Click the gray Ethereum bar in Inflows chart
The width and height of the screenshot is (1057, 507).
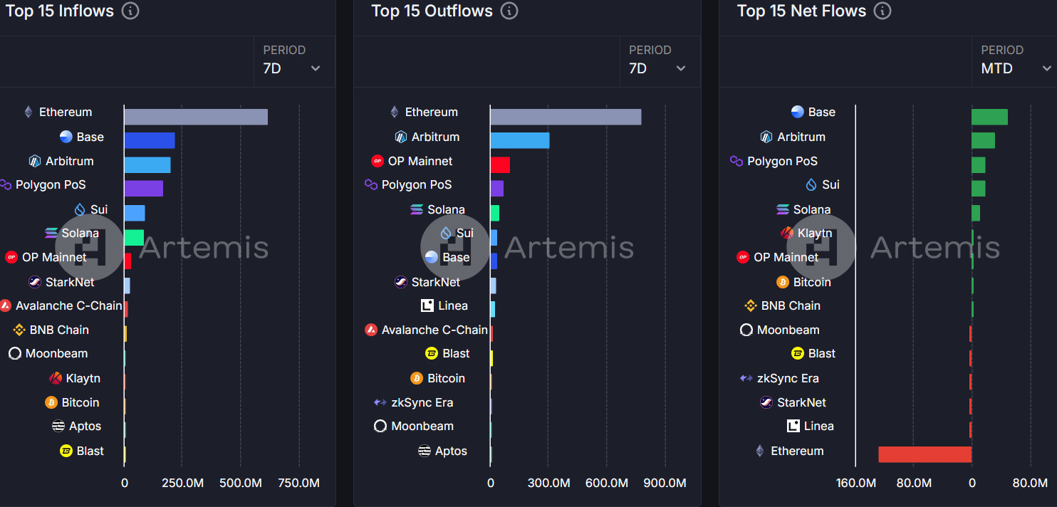click(196, 117)
